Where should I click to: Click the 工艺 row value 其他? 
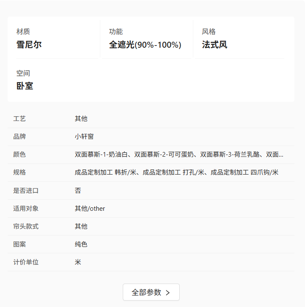tap(81, 119)
